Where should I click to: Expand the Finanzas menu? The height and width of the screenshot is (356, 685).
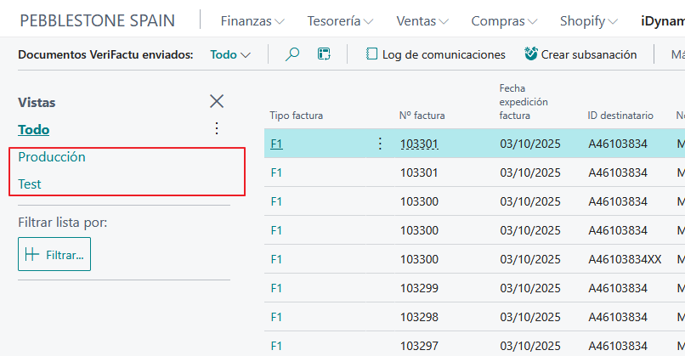pos(252,21)
